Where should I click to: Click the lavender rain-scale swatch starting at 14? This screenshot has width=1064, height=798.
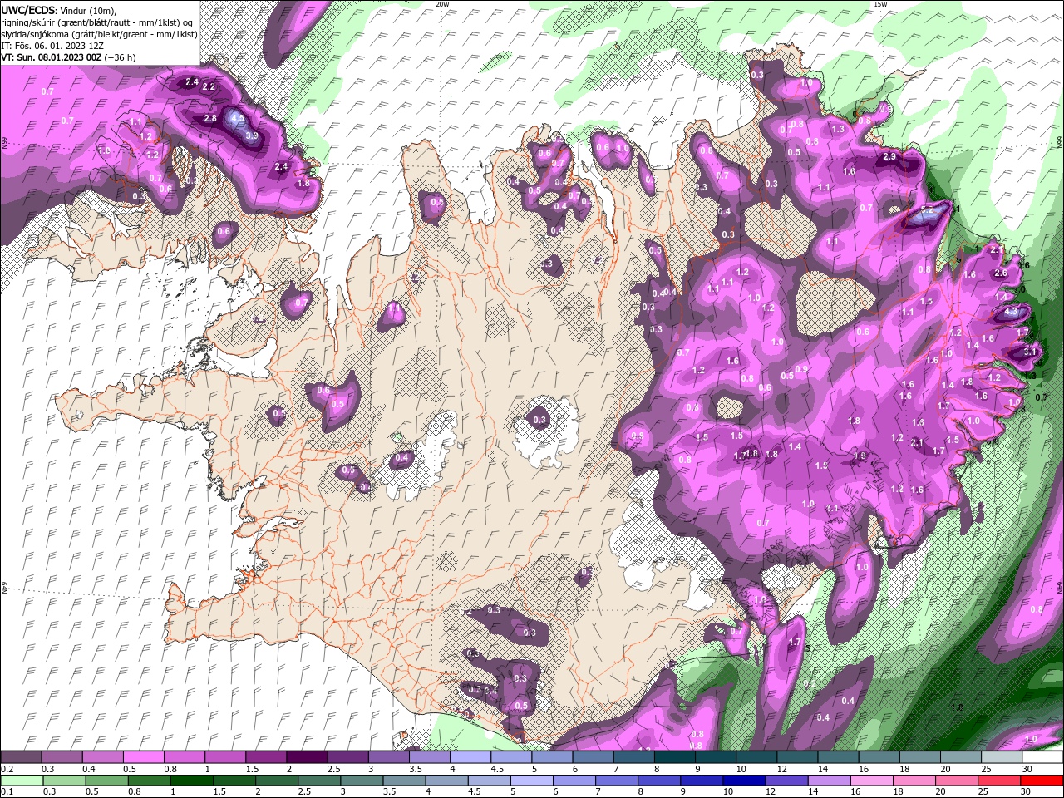click(830, 781)
